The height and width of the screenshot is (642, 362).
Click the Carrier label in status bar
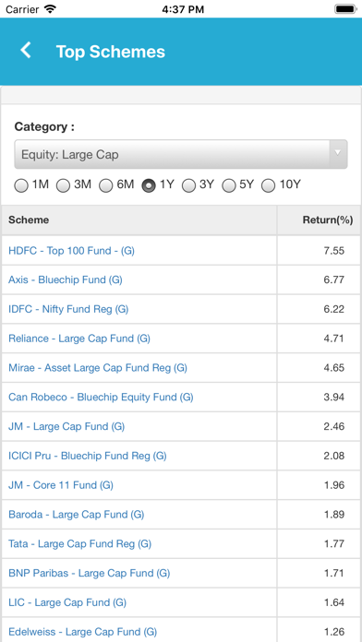(22, 9)
